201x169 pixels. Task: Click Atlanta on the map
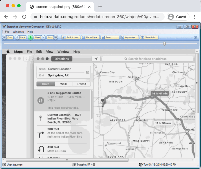[190, 130]
